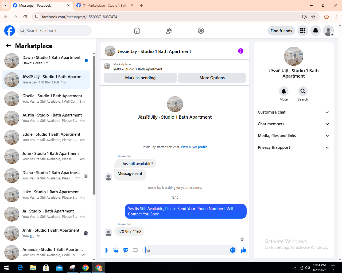Open the emoji picker smiley icon
The height and width of the screenshot is (273, 342).
(x=233, y=250)
